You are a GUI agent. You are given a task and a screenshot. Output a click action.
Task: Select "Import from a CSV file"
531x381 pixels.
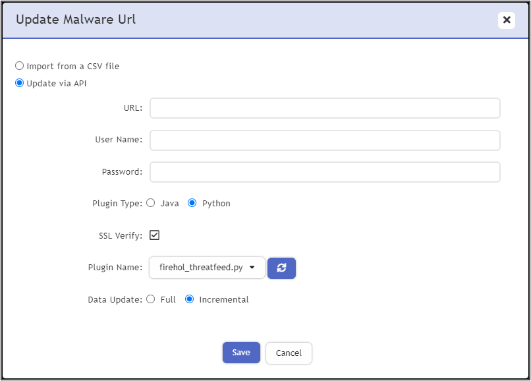point(19,66)
